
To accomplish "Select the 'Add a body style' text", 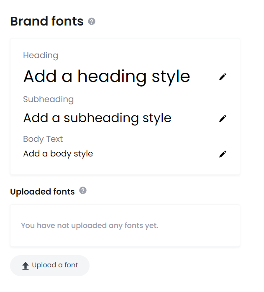I will [58, 154].
